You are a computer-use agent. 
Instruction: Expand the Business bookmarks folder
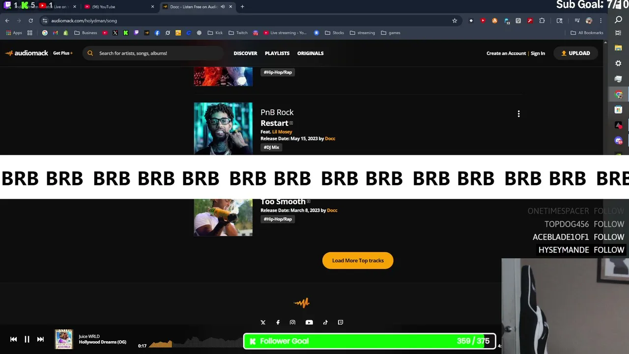coord(86,33)
